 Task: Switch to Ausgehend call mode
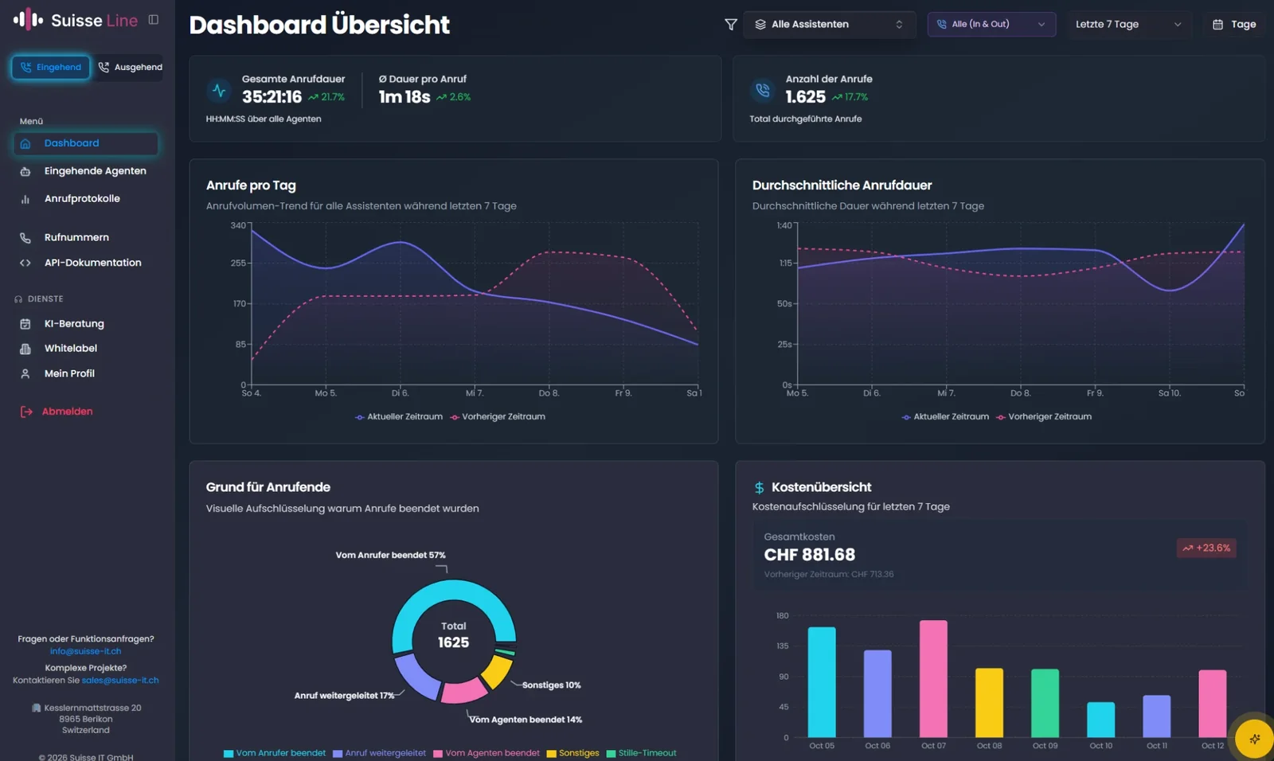130,67
